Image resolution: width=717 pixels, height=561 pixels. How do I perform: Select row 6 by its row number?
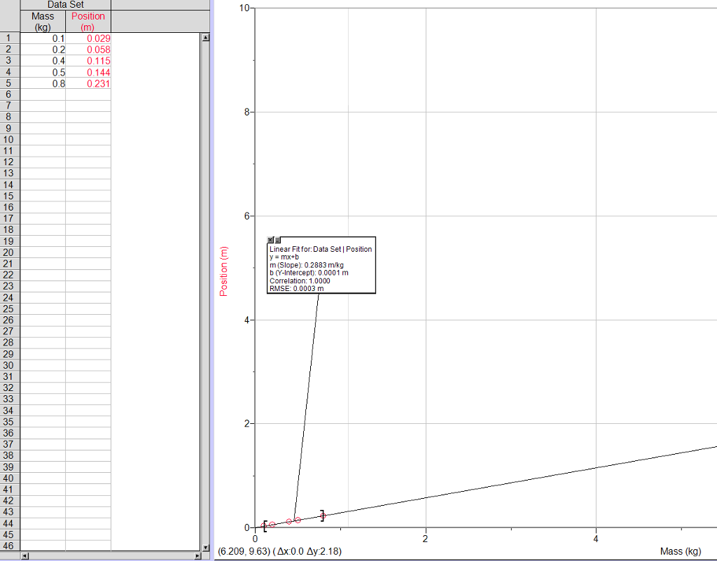click(9, 95)
